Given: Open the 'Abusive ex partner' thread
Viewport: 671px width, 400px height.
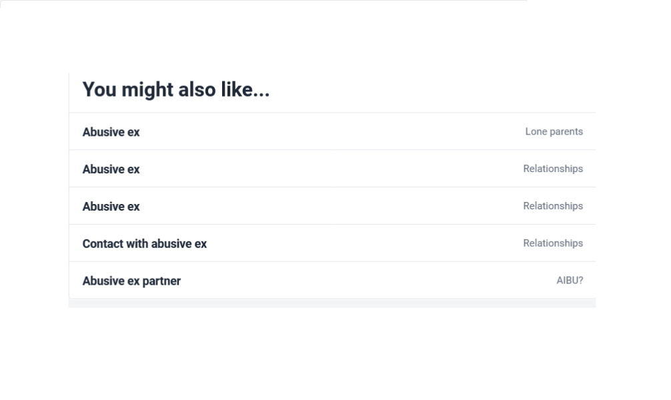Looking at the screenshot, I should pos(131,281).
